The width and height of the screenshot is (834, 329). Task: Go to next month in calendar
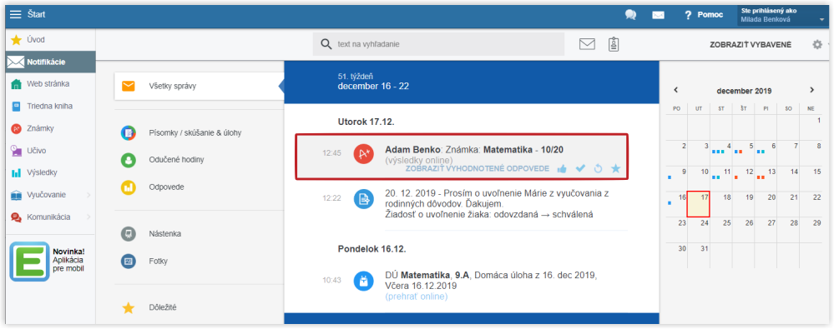(811, 90)
